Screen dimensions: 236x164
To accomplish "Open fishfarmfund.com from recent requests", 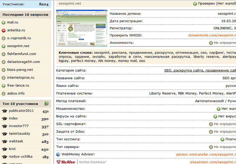I will (22, 54).
